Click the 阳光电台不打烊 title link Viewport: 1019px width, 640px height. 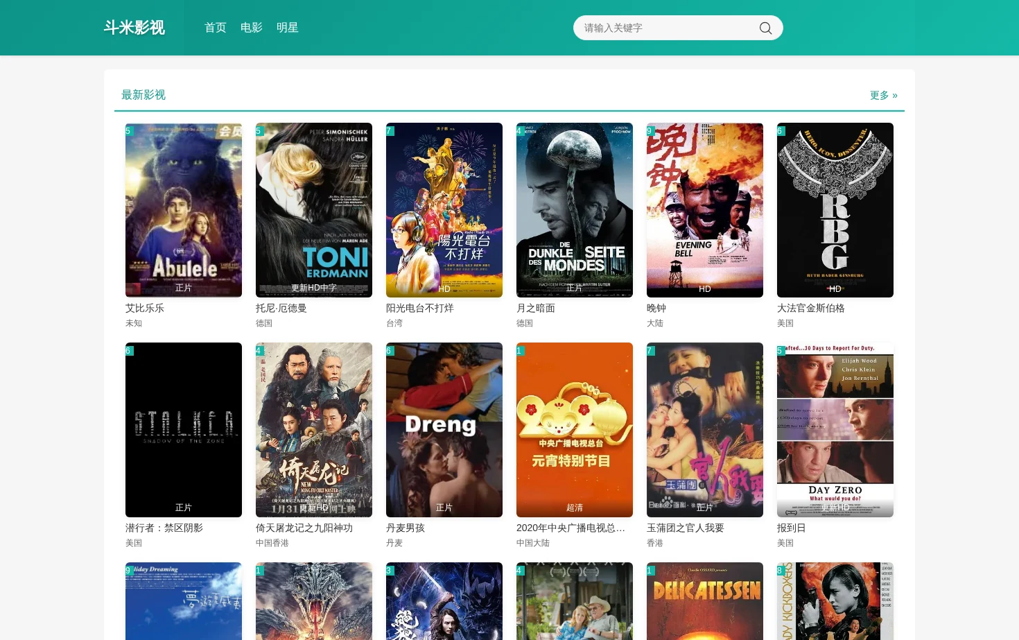pos(420,308)
